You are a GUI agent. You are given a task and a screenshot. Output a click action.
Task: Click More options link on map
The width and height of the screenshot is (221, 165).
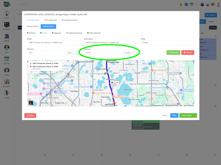coord(36,69)
